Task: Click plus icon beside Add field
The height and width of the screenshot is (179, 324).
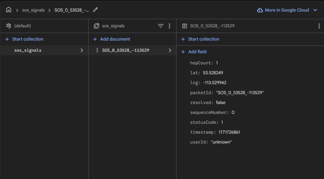Action: pyautogui.click(x=183, y=52)
